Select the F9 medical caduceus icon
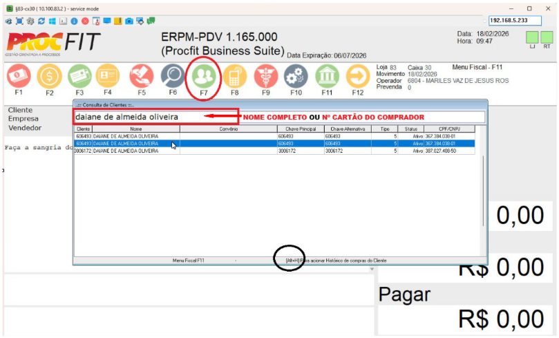 tap(265, 76)
